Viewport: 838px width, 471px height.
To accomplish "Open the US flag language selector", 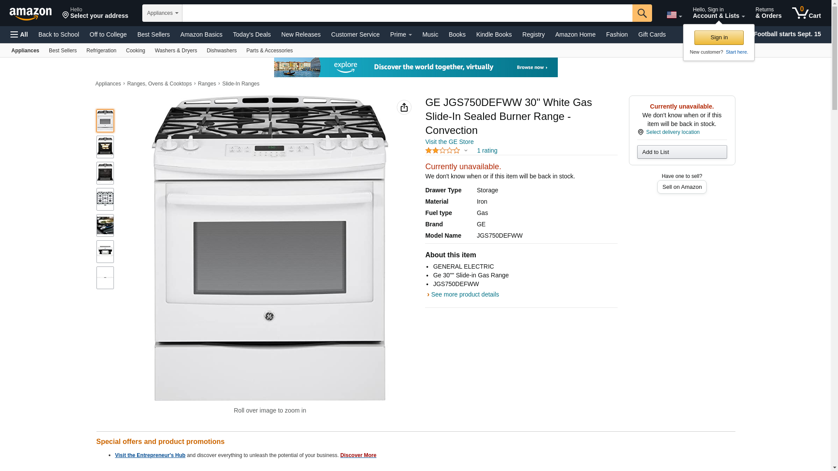I will [674, 15].
